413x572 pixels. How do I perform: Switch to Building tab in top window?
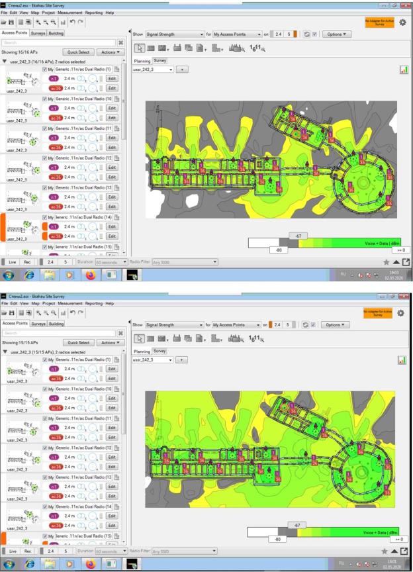tap(56, 33)
